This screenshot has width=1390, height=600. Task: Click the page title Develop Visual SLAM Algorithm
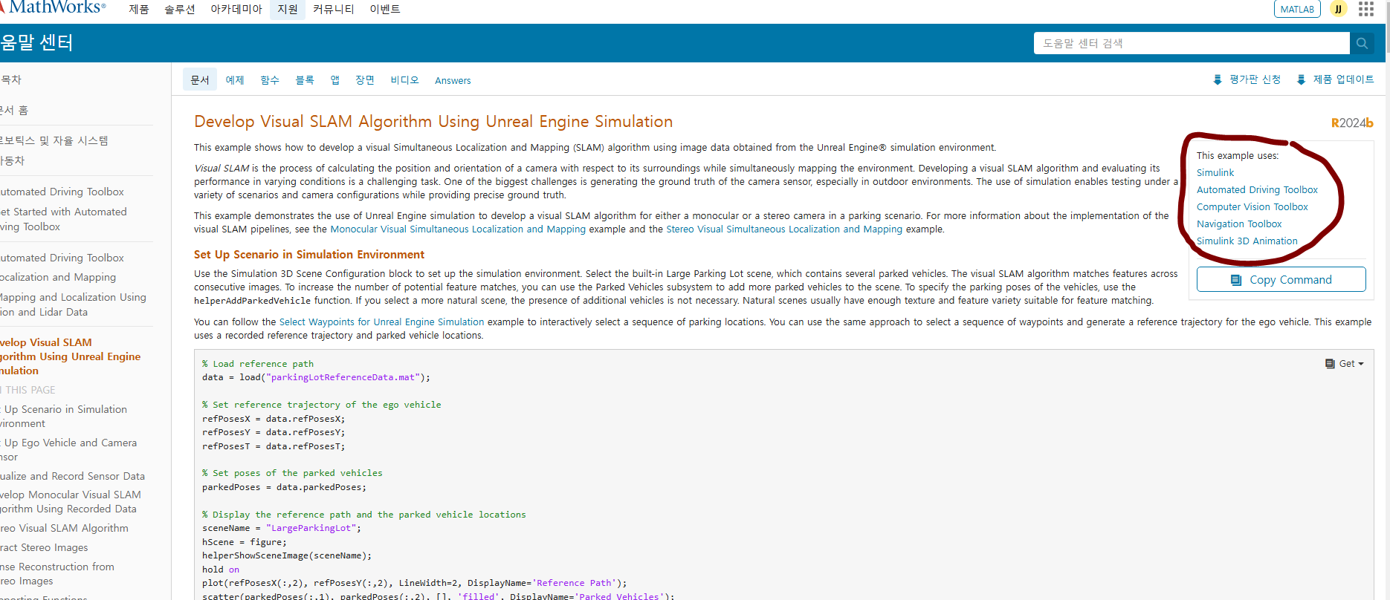[433, 121]
